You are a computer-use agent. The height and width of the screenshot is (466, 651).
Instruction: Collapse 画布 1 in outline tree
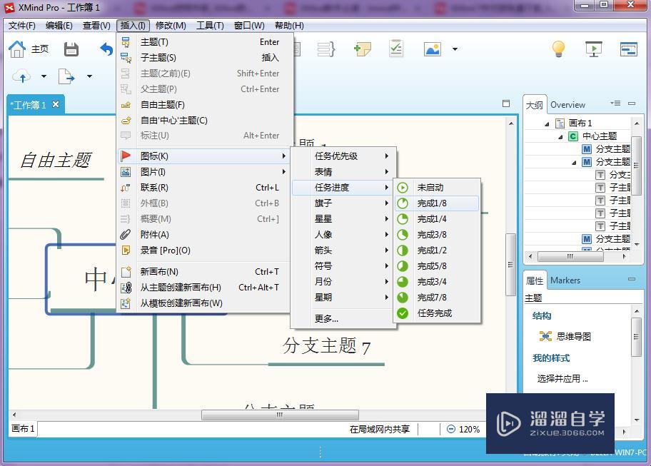pyautogui.click(x=547, y=123)
